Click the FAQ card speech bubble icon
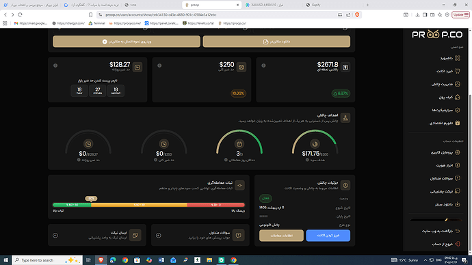Image resolution: width=472 pixels, height=265 pixels. [239, 235]
